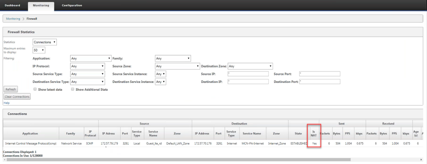Click the Clear Connections button
Screen dimensions: 427x164
point(17,97)
